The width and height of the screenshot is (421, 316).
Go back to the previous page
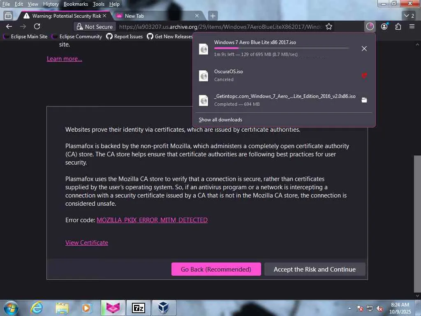click(x=9, y=26)
